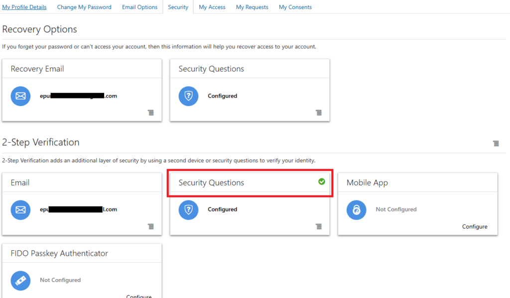Click the Recovery Email envelope icon
This screenshot has width=510, height=298.
pos(20,96)
